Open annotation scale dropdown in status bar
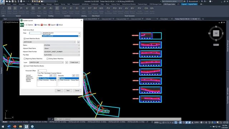This screenshot has height=129, width=229. click(x=197, y=123)
